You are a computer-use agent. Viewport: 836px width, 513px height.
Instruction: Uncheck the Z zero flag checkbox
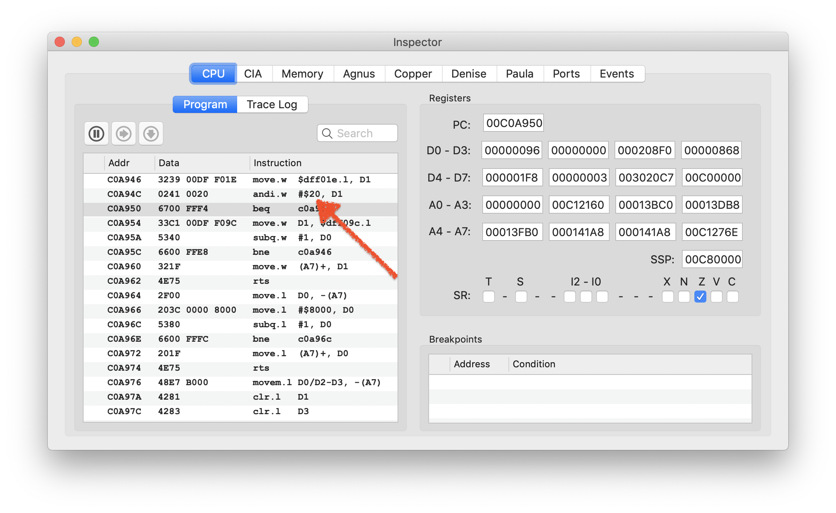point(700,297)
